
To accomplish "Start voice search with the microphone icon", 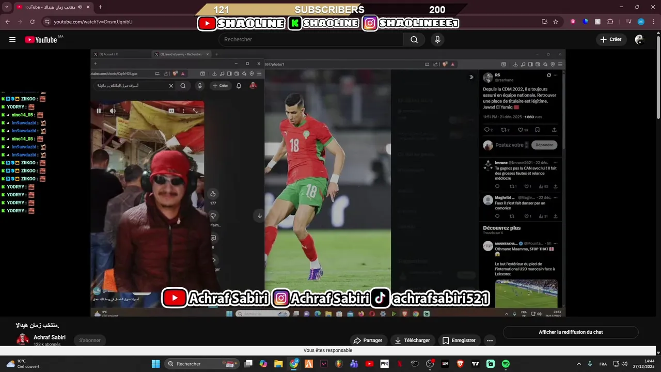I will [437, 40].
